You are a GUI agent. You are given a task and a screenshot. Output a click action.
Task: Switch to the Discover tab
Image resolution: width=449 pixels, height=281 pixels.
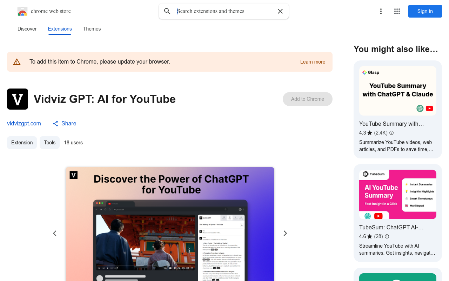click(x=27, y=29)
